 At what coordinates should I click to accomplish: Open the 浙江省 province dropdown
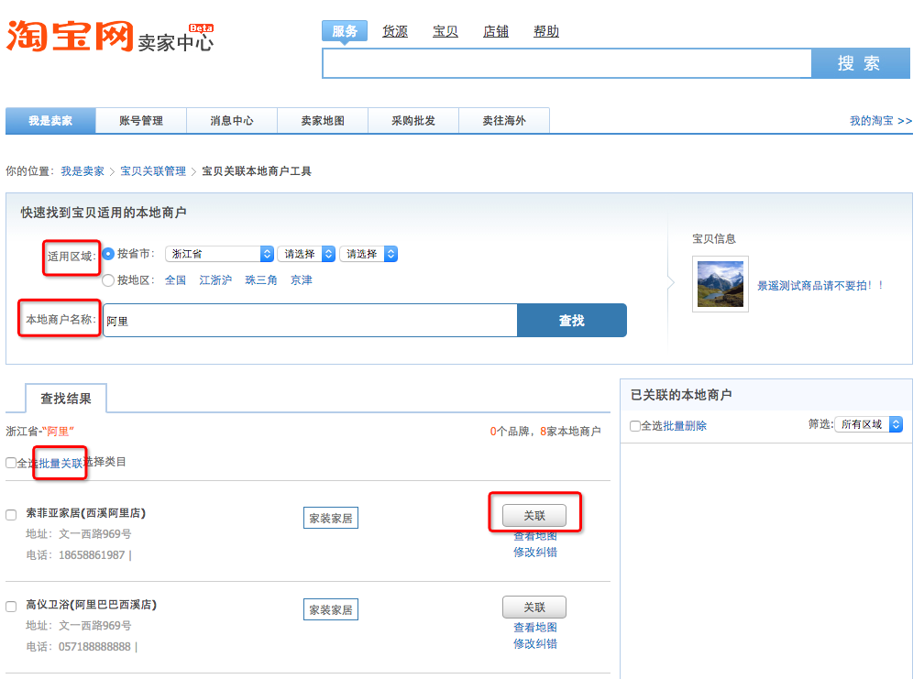(x=219, y=254)
